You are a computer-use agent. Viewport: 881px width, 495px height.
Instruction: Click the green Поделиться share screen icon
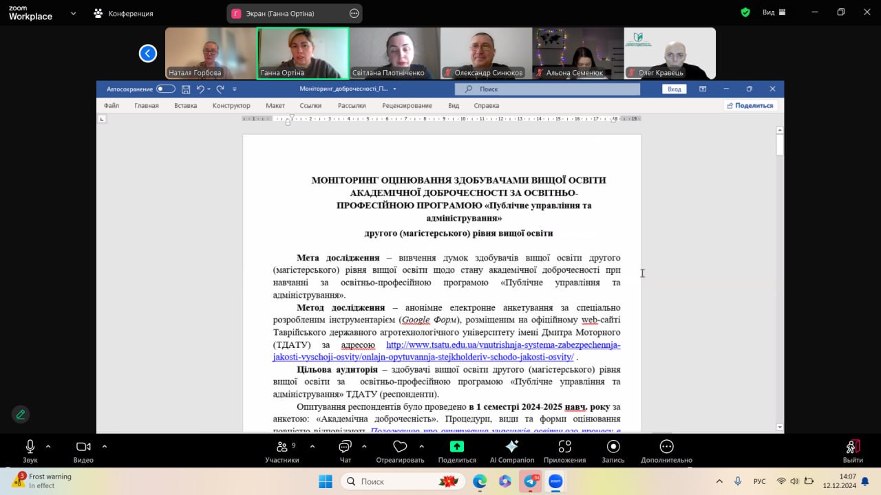(x=457, y=447)
